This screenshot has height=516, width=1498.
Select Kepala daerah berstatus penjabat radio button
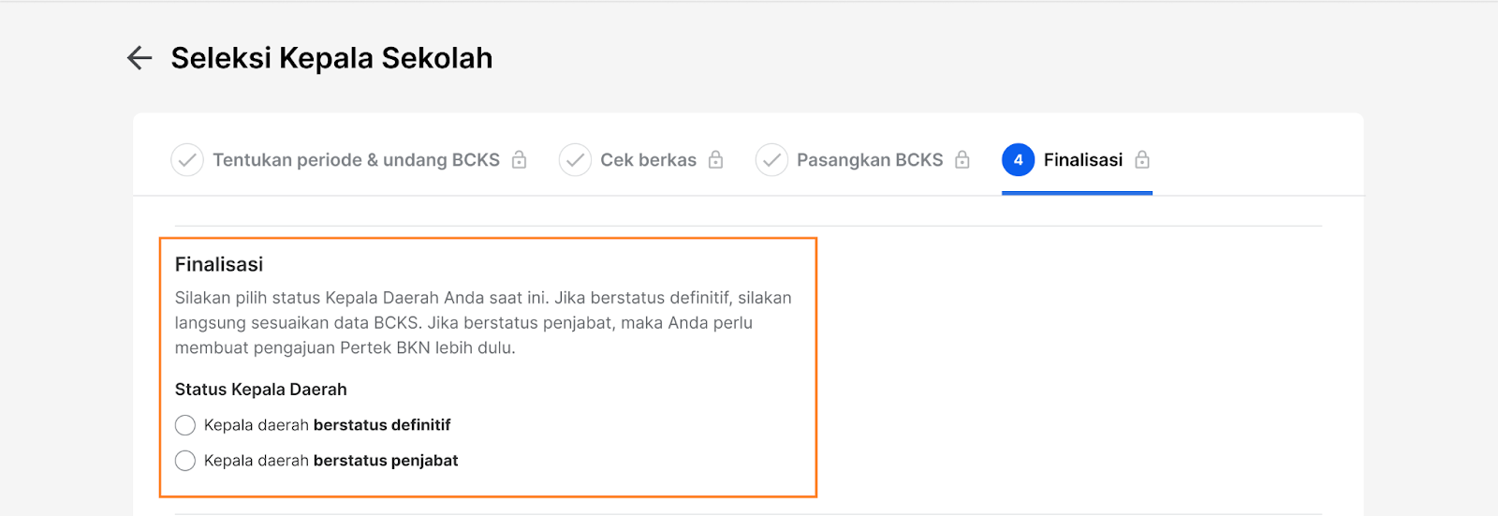[185, 461]
